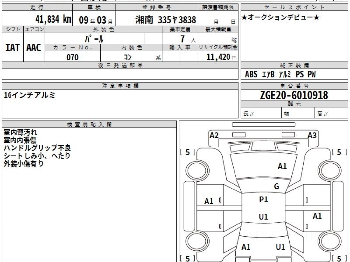
Task: Click the P1 mark on the roof
Action: coord(263,200)
